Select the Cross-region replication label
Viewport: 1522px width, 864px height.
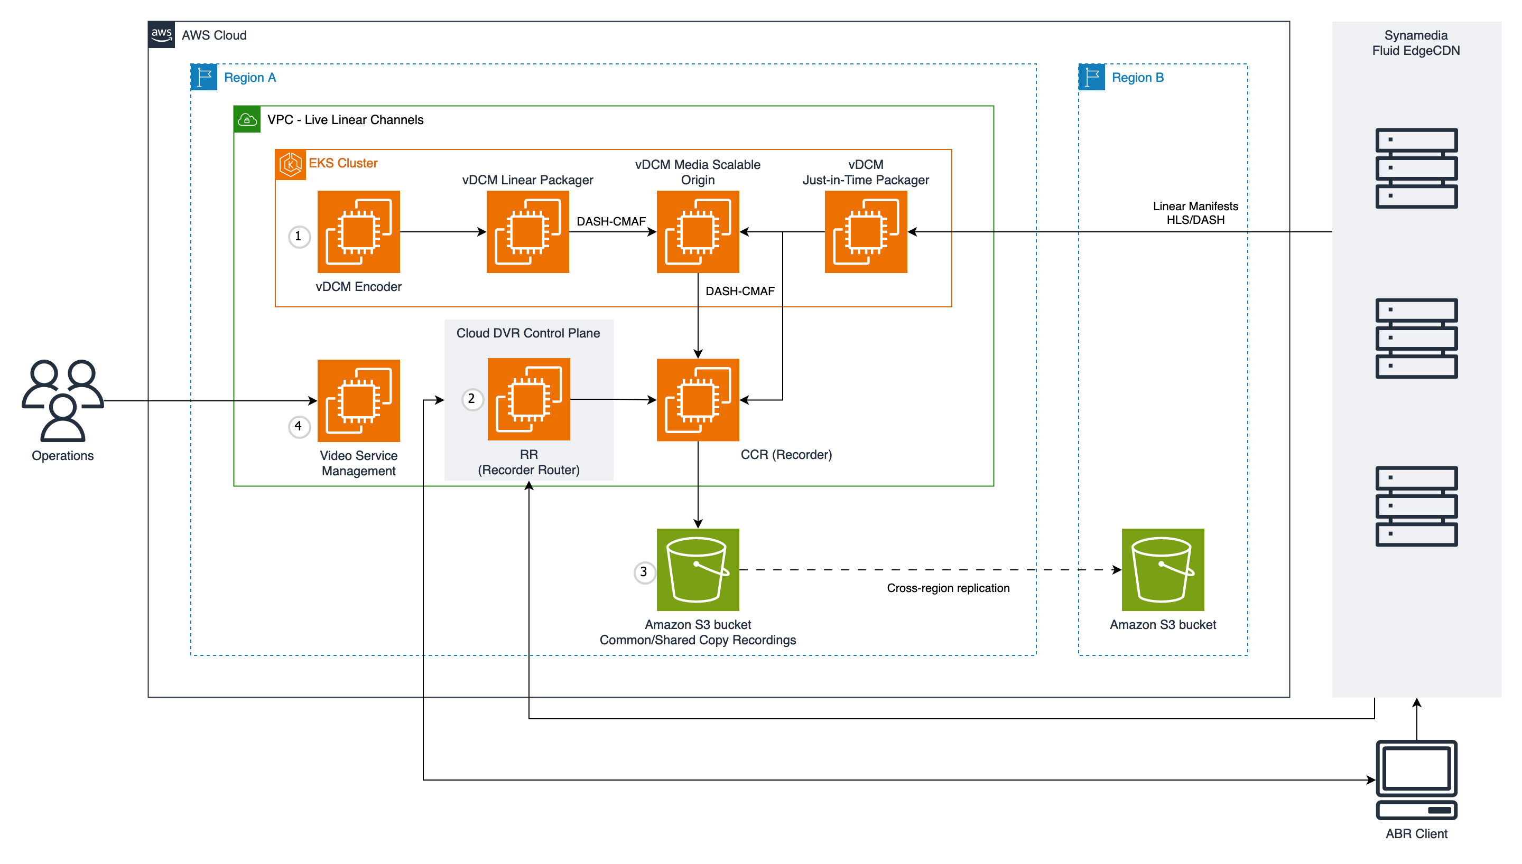pyautogui.click(x=948, y=587)
